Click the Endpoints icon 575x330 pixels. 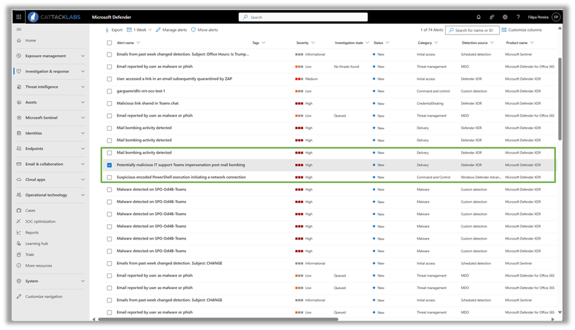(18, 148)
